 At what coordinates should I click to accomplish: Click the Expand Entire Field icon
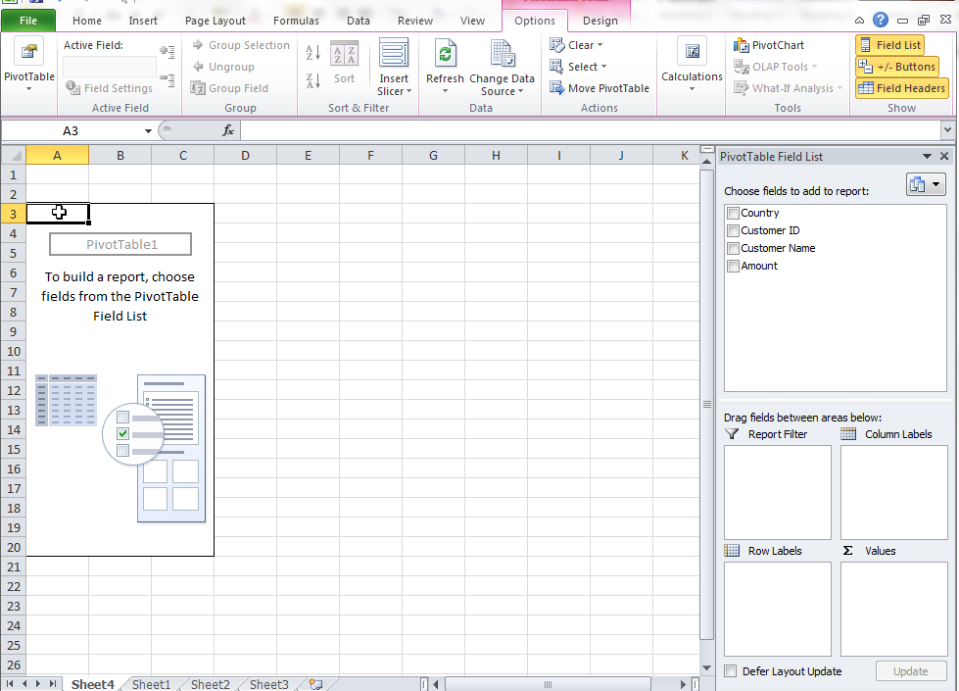click(168, 51)
